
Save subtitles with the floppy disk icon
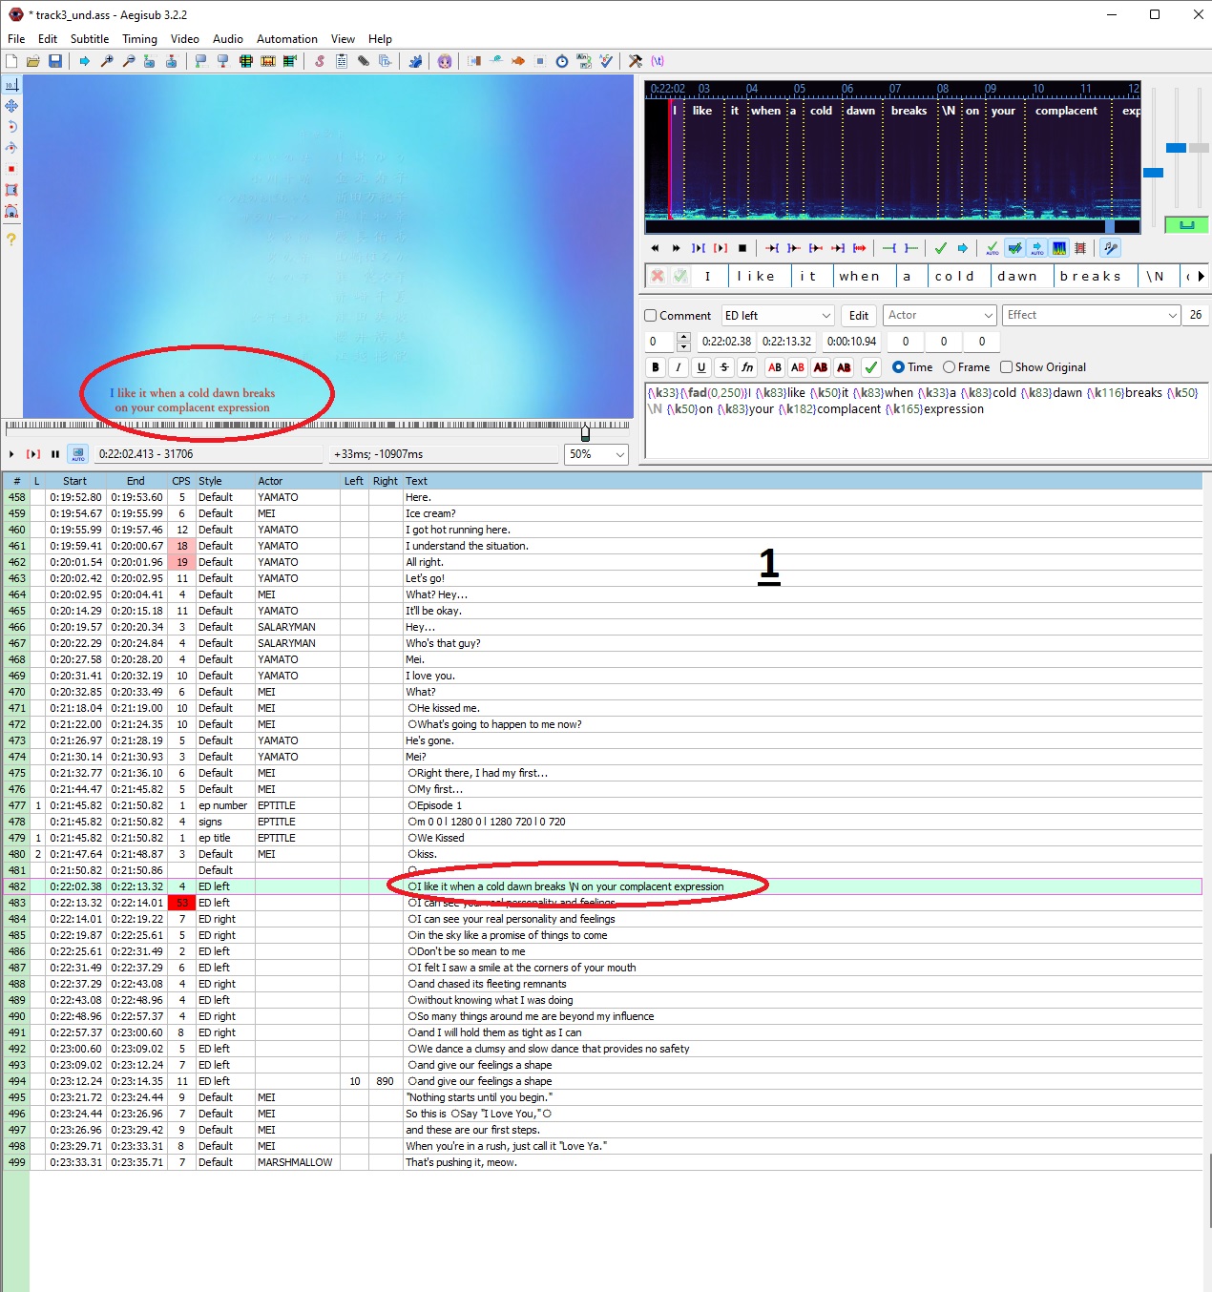pos(55,61)
